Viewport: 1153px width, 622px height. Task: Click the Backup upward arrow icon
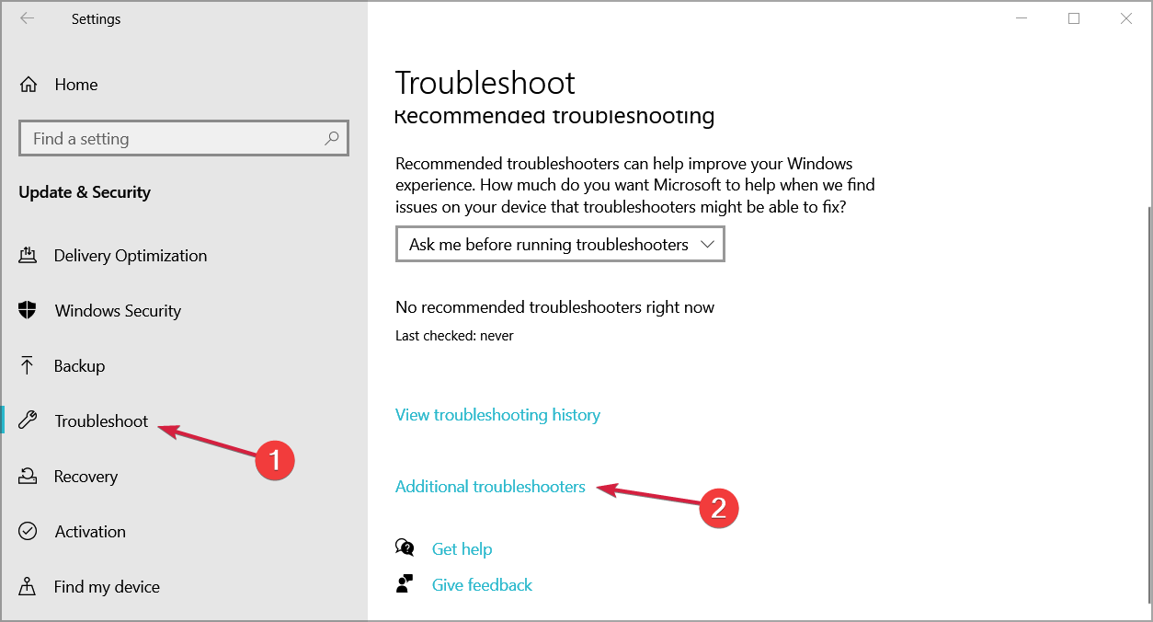point(28,366)
